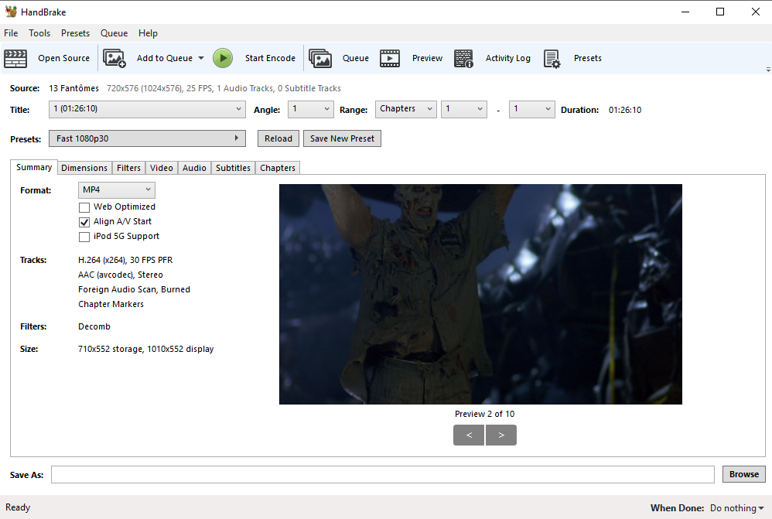
Task: Click the text Chapter Markers
Action: [x=111, y=304]
